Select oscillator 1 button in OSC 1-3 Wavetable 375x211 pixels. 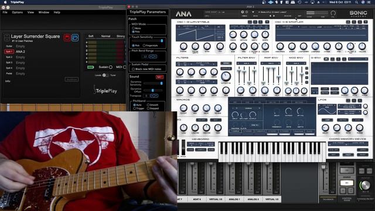[250, 22]
